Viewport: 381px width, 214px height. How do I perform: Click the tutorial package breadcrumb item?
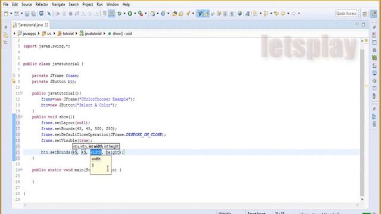point(65,34)
